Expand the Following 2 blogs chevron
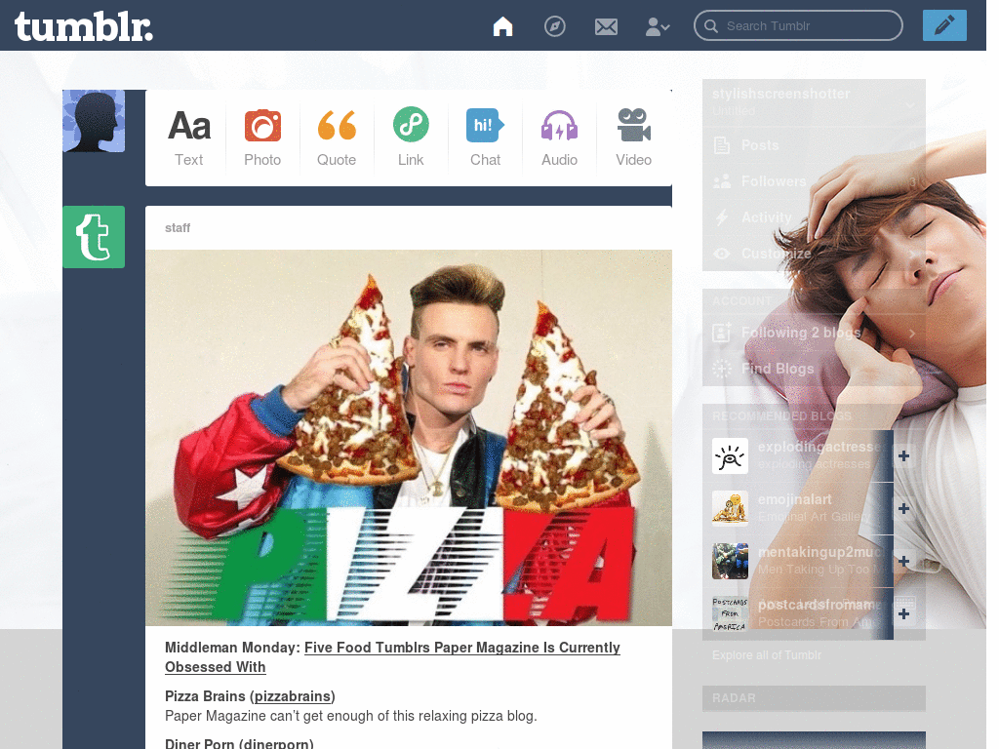999x749 pixels. [912, 334]
